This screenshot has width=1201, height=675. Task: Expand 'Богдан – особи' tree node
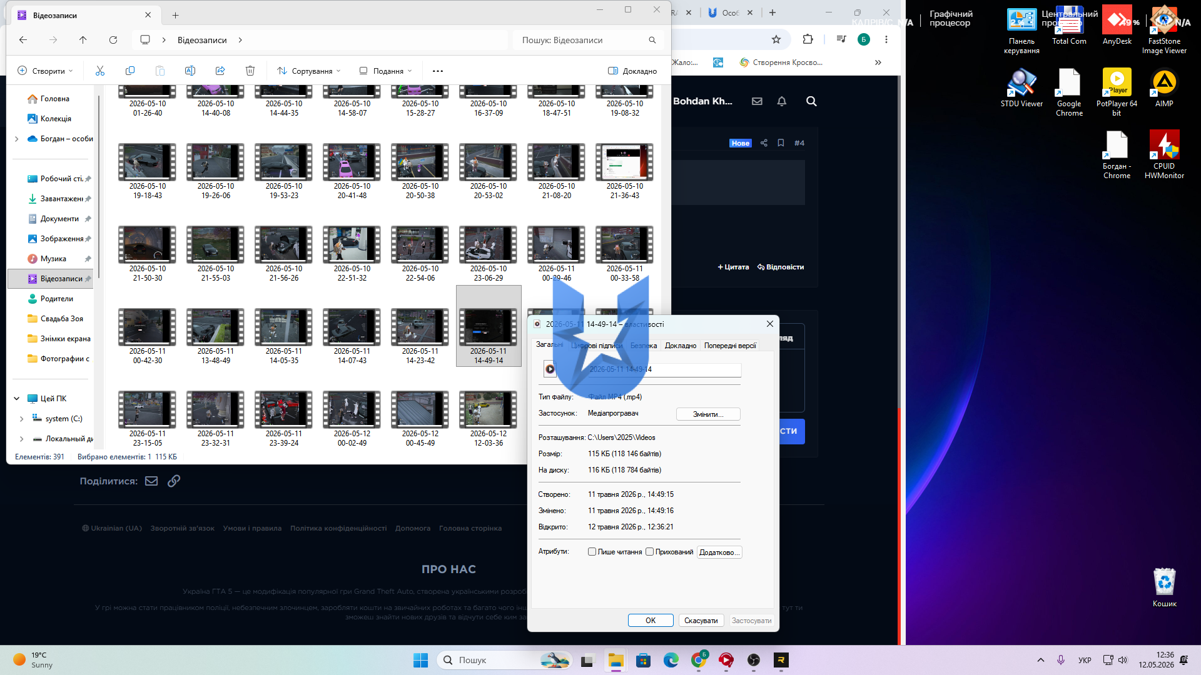coord(16,139)
